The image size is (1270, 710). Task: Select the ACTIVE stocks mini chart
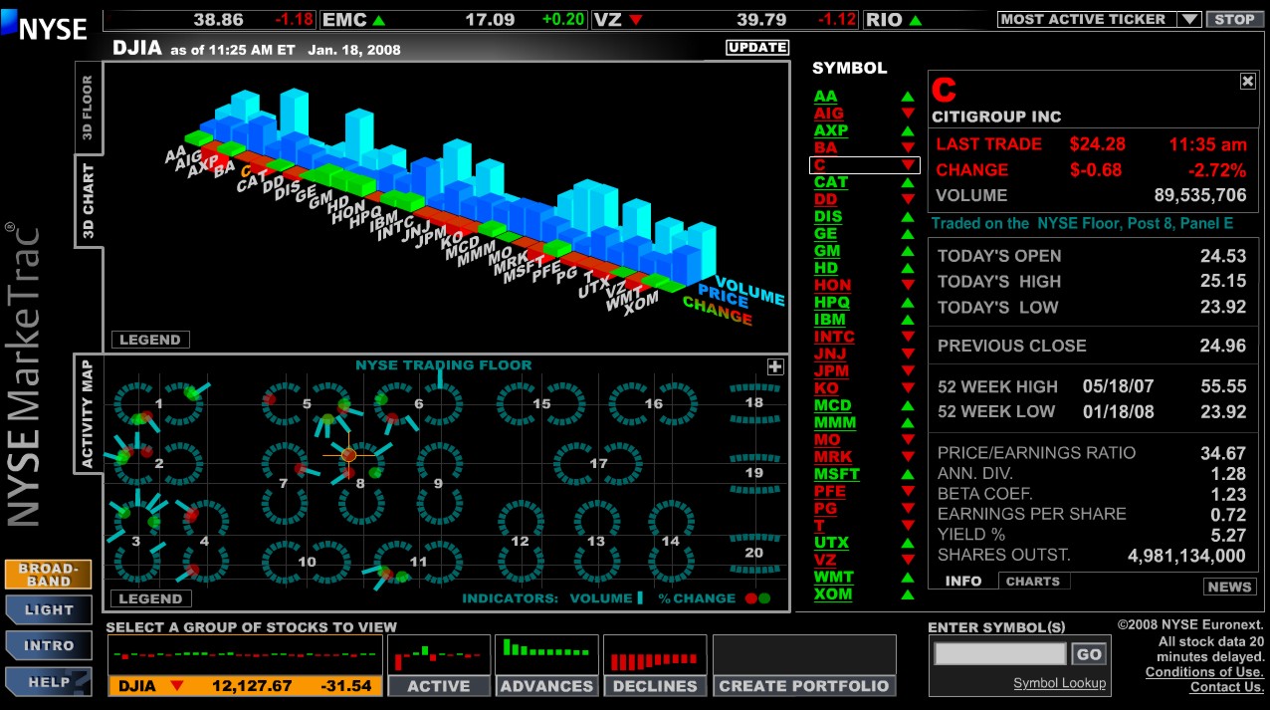[x=439, y=656]
